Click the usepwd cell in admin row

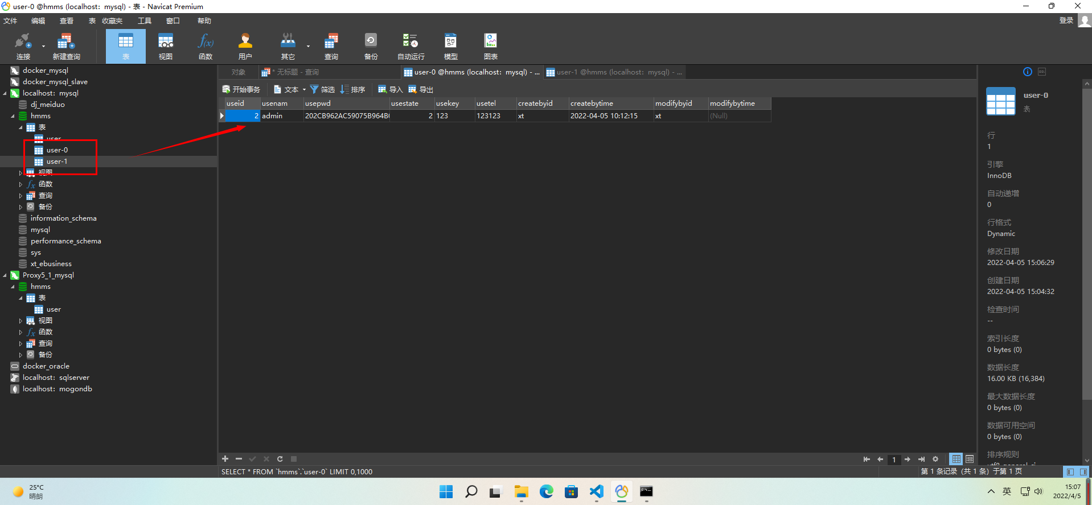(347, 116)
